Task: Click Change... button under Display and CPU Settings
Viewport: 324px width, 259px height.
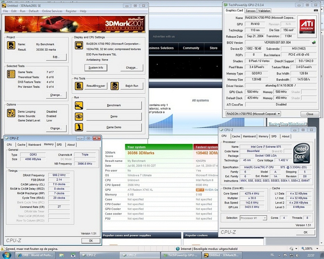Action: pyautogui.click(x=131, y=68)
